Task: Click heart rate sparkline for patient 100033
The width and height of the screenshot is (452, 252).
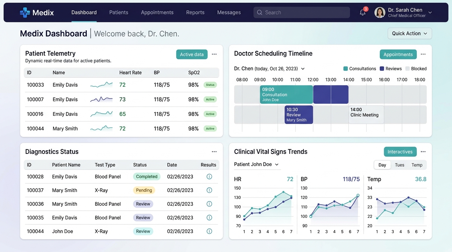Action: pos(102,85)
